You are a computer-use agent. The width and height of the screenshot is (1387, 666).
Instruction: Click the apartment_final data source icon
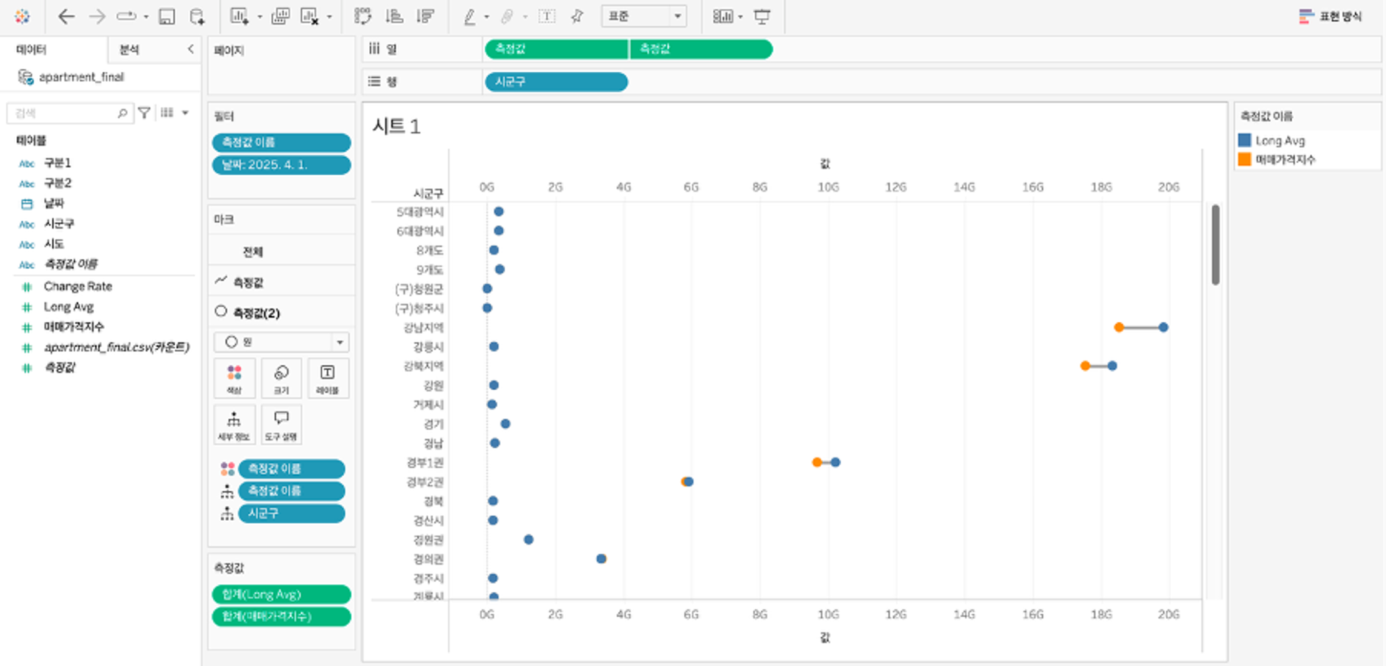tap(26, 77)
